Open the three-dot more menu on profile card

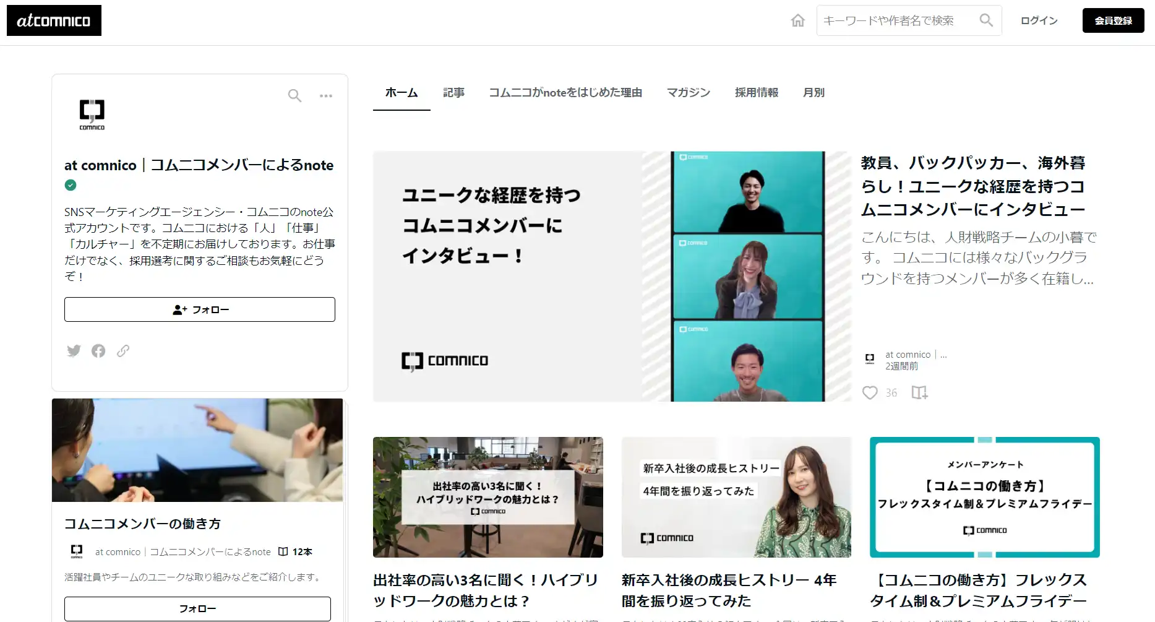click(326, 95)
